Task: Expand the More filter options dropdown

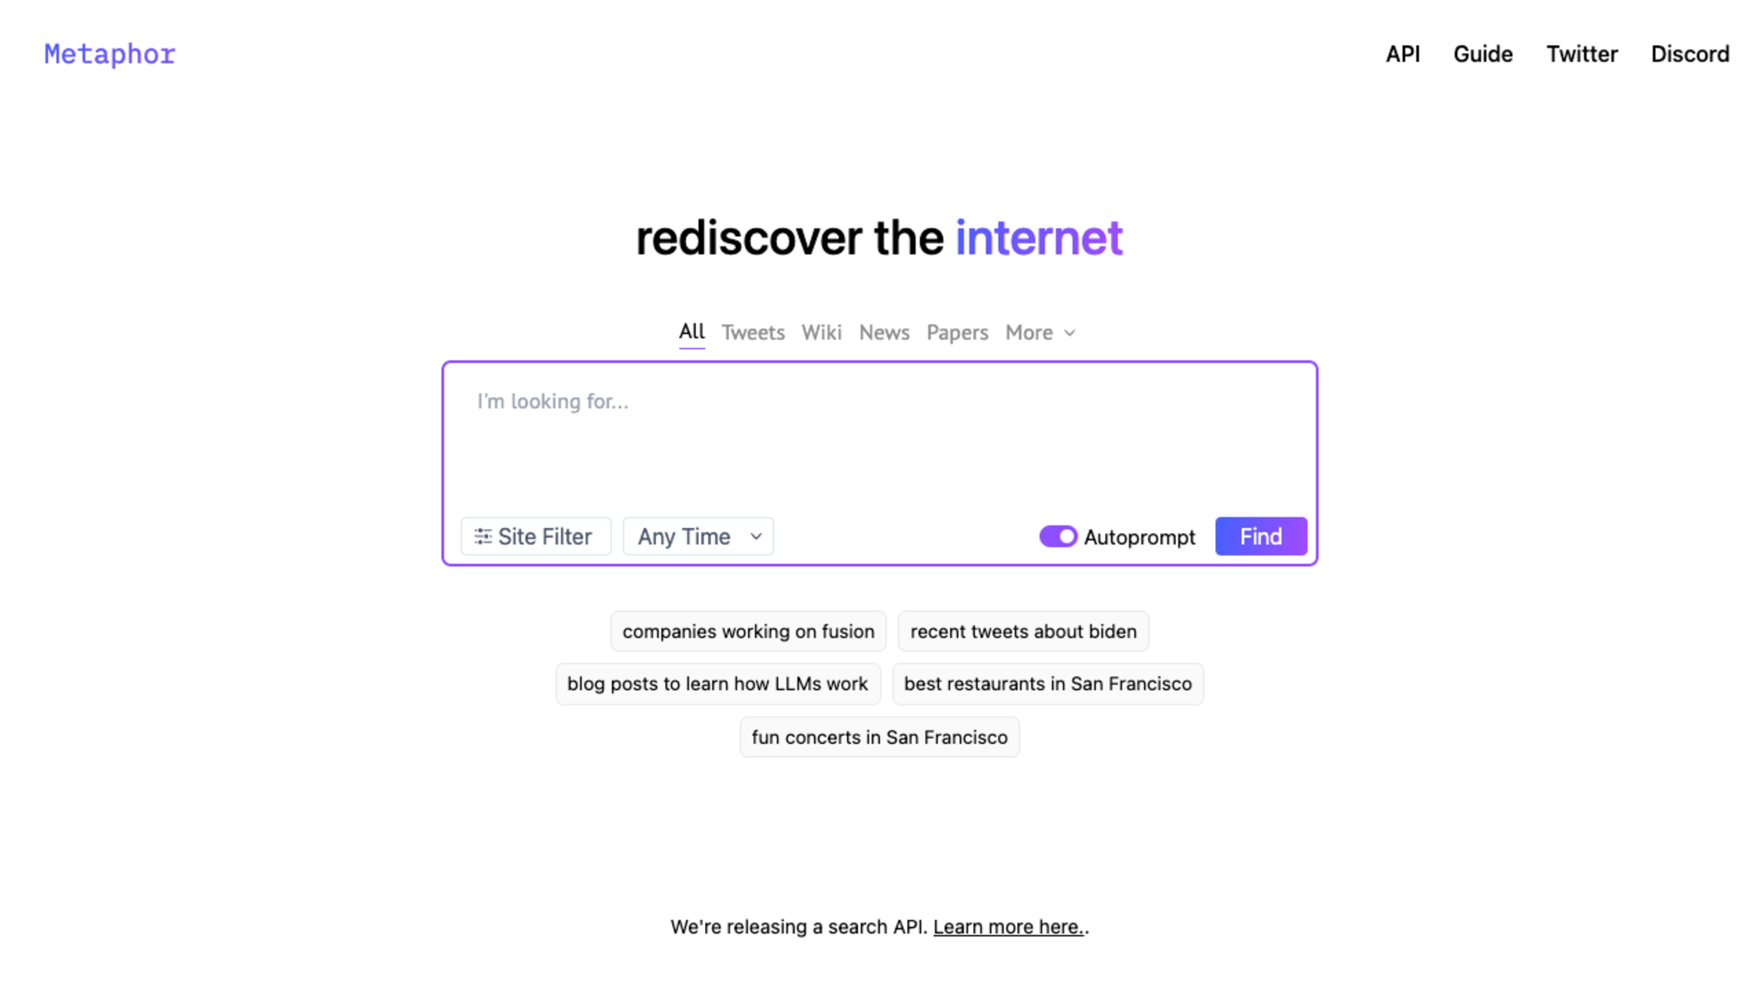Action: [1039, 332]
